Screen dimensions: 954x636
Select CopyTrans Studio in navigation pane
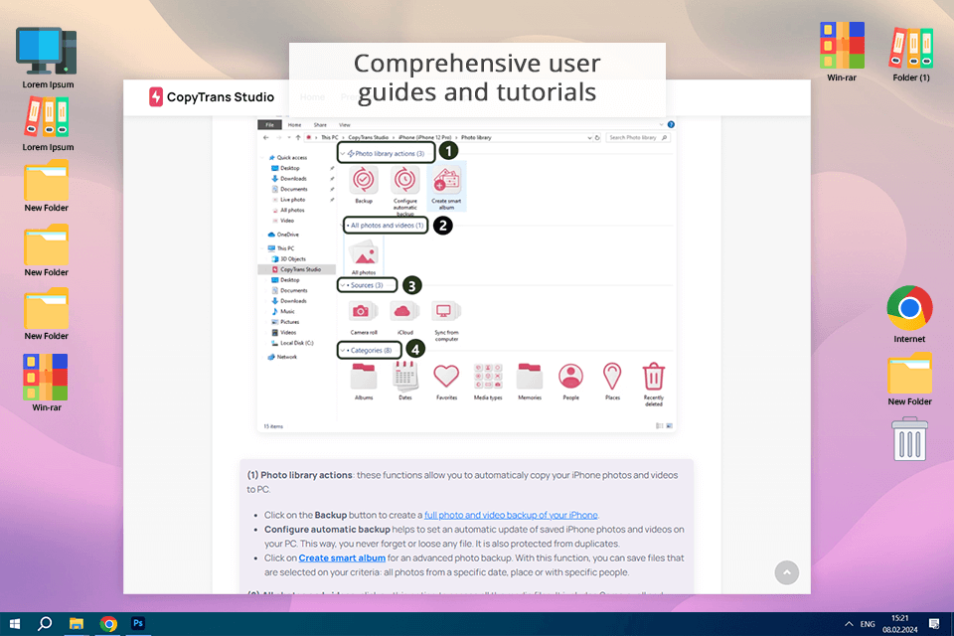pyautogui.click(x=296, y=269)
